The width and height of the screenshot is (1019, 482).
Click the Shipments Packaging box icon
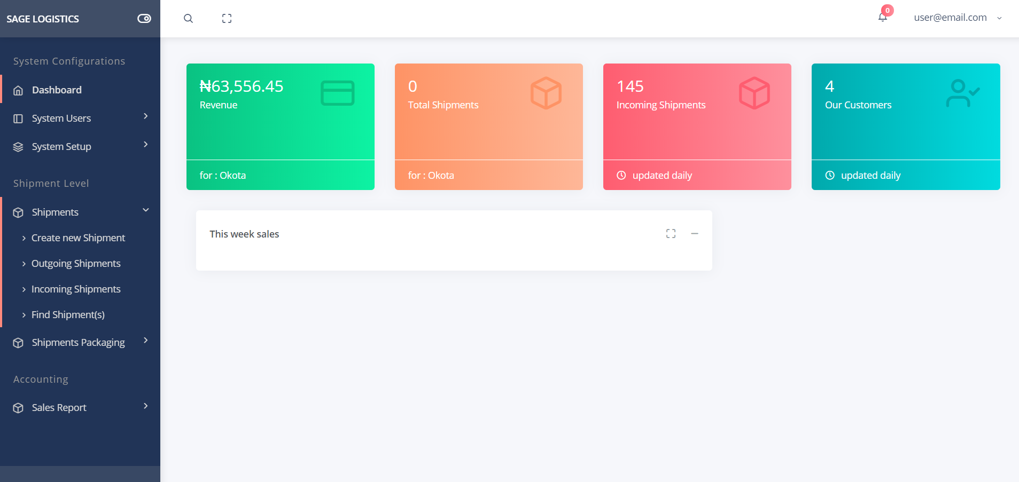18,343
